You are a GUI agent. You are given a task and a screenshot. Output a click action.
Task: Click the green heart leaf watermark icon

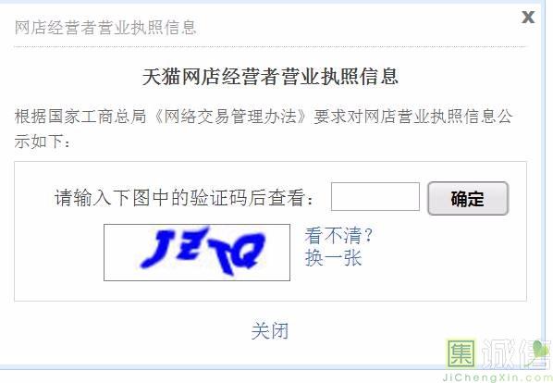pos(542,351)
